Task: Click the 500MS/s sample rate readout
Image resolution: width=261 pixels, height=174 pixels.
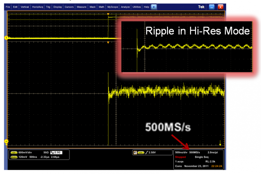Action: pos(194,152)
